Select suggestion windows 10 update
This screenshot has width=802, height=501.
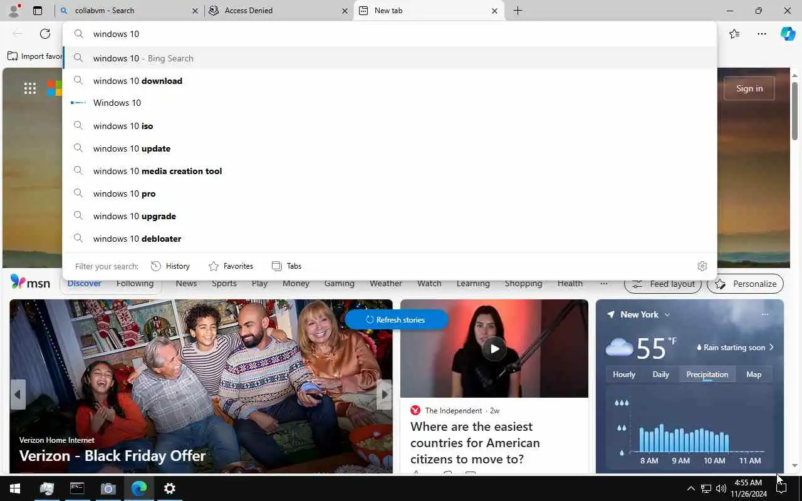[390, 148]
